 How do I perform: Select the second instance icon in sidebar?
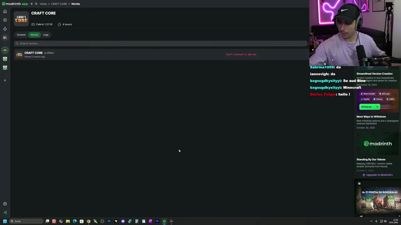(5, 59)
